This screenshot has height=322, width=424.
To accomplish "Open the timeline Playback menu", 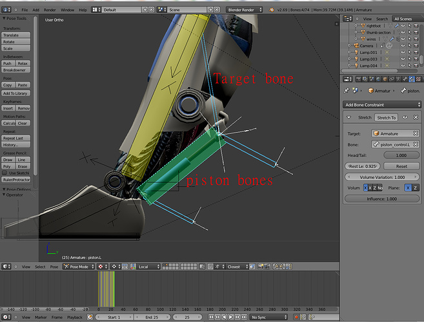I will (x=75, y=317).
